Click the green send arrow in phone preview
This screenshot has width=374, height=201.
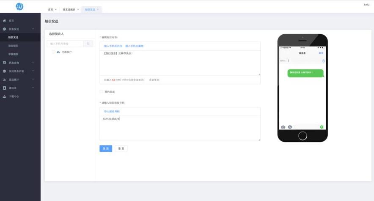point(322,127)
